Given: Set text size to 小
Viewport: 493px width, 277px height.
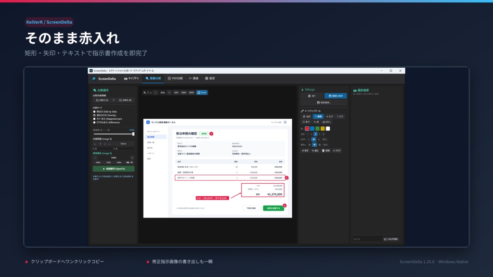Looking at the screenshot, I should 309,139.
